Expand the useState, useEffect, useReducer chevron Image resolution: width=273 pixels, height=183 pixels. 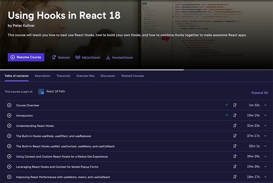[265, 136]
